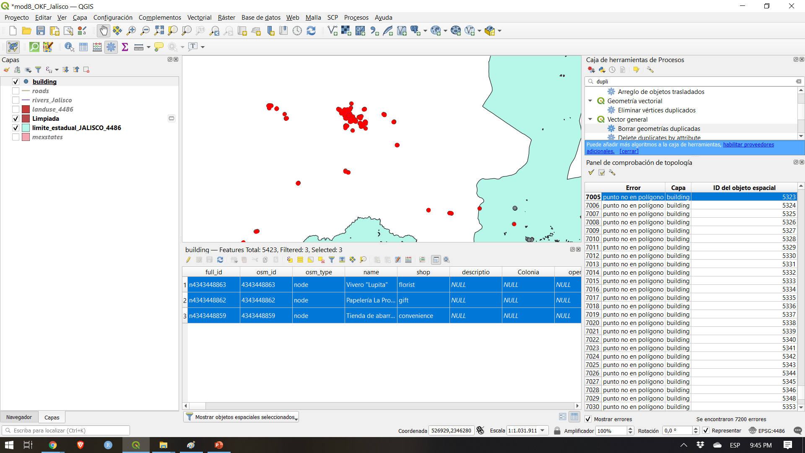Click the EPSG:4486 projection selector

770,430
